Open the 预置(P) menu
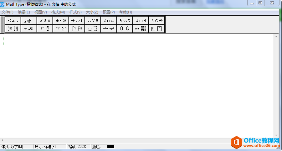Image resolution: width=282 pixels, height=151 pixels. coord(108,12)
